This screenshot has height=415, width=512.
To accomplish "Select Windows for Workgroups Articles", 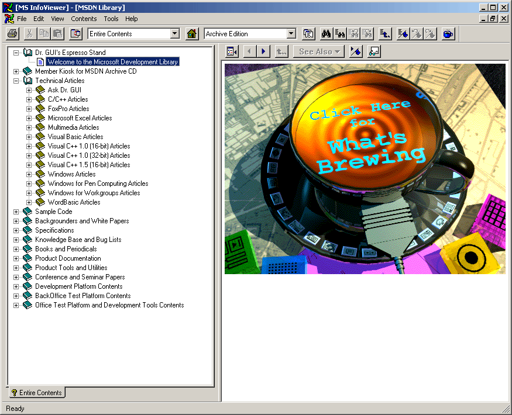I will pyautogui.click(x=94, y=193).
